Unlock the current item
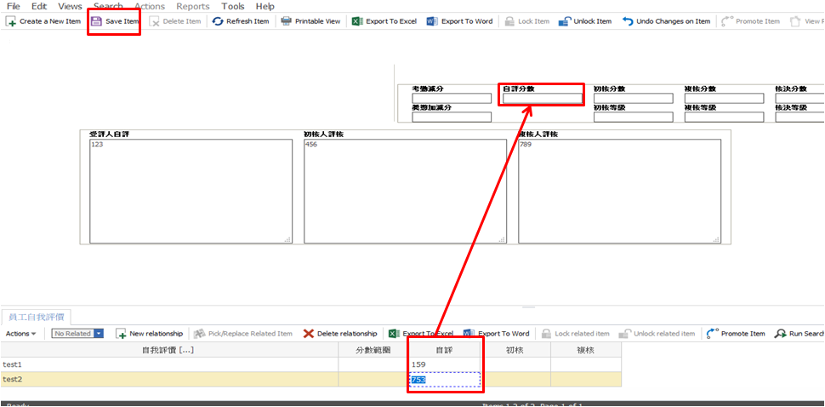Image resolution: width=825 pixels, height=407 pixels. point(585,21)
